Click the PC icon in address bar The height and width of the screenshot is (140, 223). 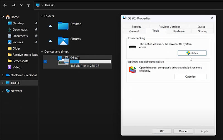coord(38,5)
